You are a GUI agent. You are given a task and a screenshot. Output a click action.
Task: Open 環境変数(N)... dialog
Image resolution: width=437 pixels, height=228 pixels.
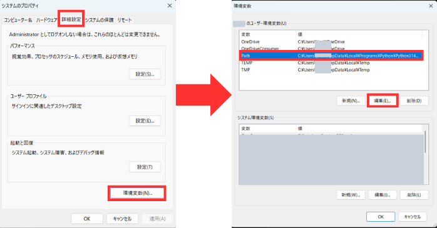137,193
